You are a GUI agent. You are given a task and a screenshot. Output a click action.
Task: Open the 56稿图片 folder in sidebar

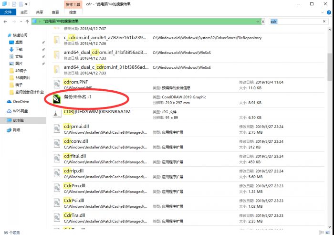[22, 78]
